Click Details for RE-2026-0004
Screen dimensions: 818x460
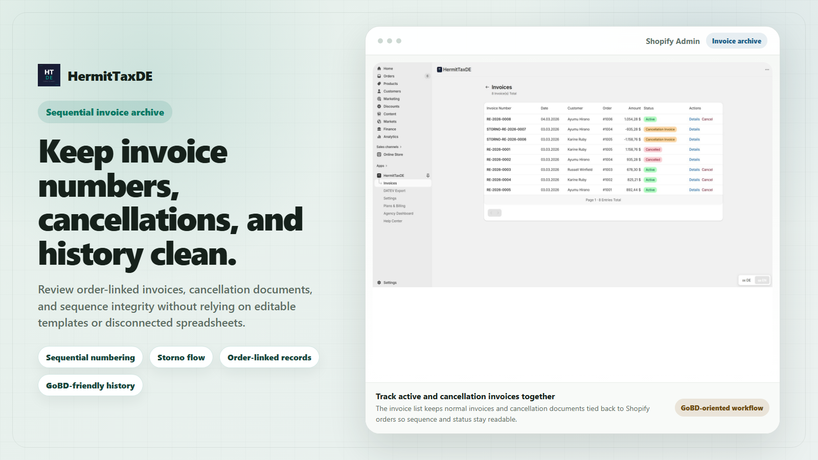coord(694,180)
